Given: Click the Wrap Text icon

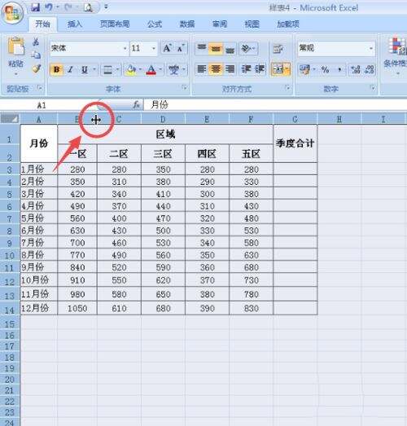Looking at the screenshot, I should click(278, 49).
